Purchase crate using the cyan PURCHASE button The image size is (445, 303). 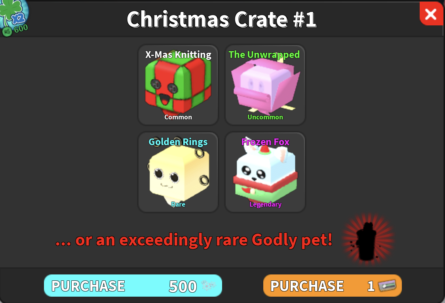133,286
